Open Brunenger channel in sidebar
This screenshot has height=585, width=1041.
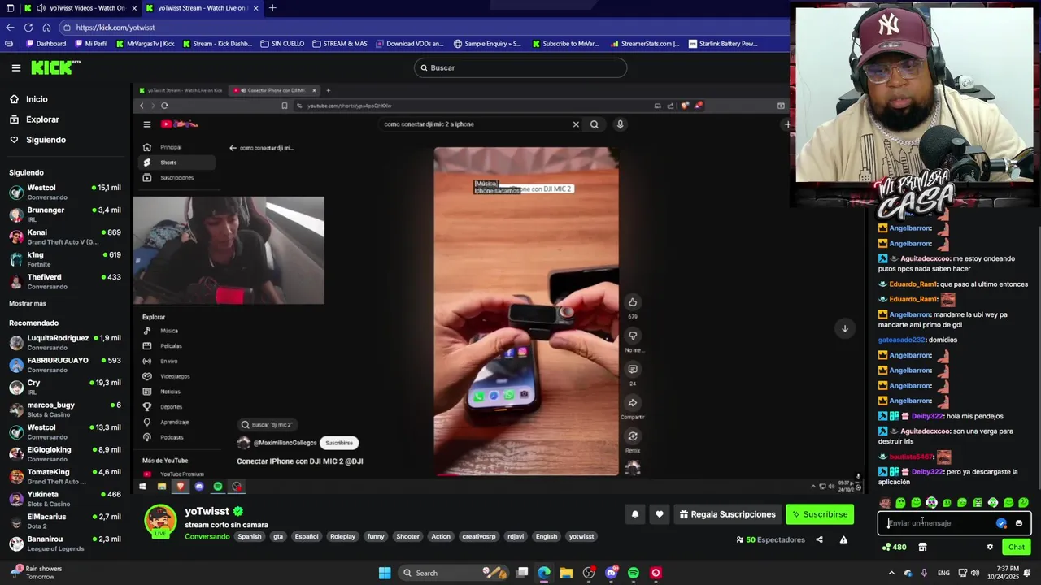click(65, 214)
